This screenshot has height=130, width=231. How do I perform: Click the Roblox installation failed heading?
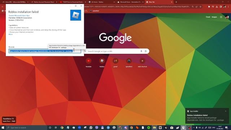tap(23, 12)
